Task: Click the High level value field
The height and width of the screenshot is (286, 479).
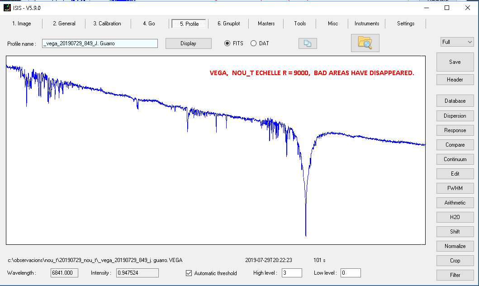Action: coord(292,273)
